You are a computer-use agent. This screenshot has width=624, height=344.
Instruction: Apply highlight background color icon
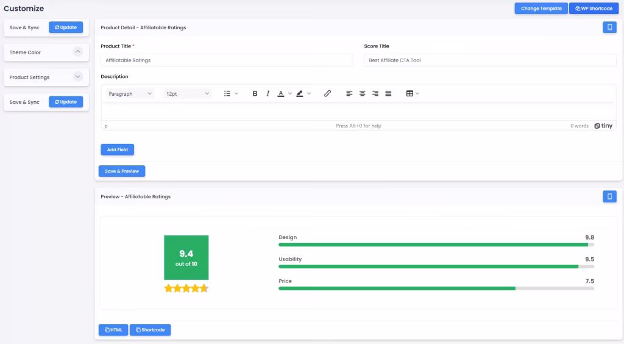pyautogui.click(x=300, y=93)
